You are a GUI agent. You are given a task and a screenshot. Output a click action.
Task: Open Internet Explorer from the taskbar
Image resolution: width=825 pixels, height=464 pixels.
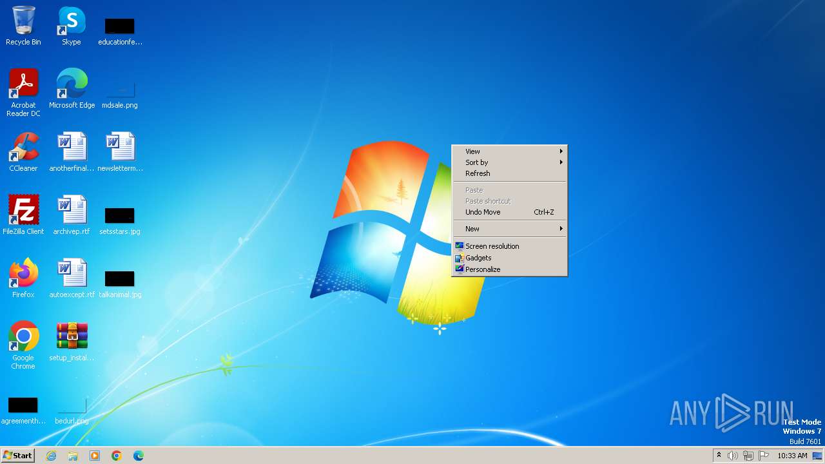tap(51, 456)
